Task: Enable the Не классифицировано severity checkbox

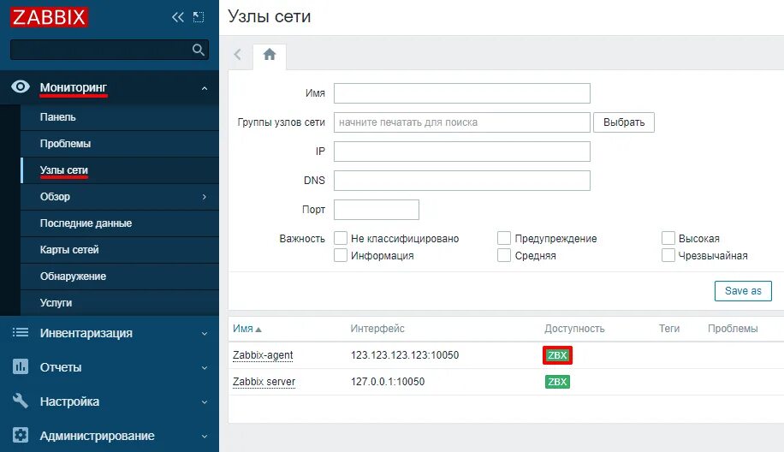Action: coord(341,238)
